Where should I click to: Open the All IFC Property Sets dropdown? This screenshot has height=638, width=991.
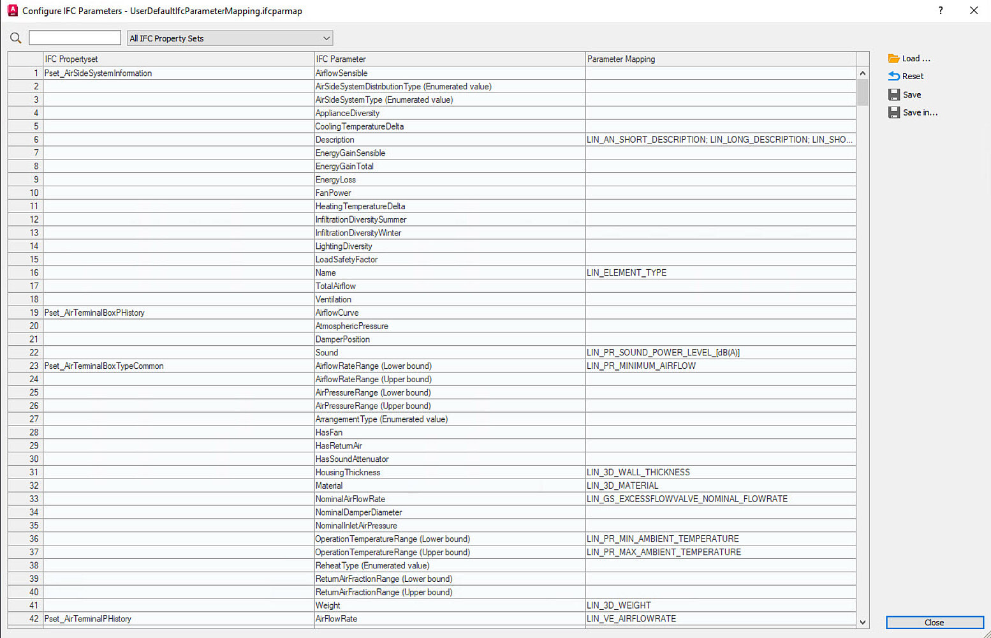[x=230, y=38]
